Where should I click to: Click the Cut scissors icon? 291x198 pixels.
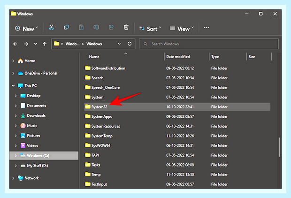click(x=51, y=28)
